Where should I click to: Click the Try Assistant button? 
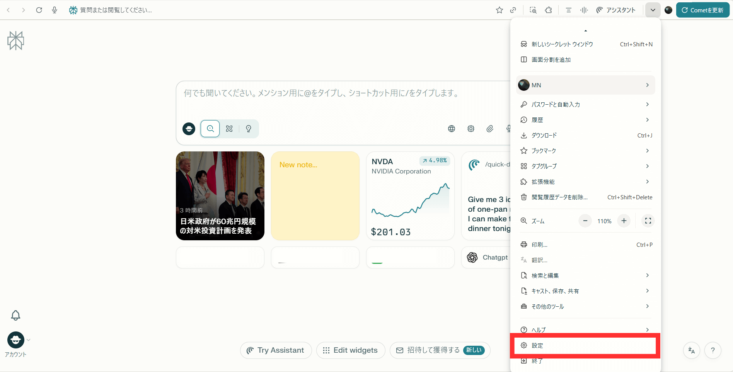pos(276,350)
